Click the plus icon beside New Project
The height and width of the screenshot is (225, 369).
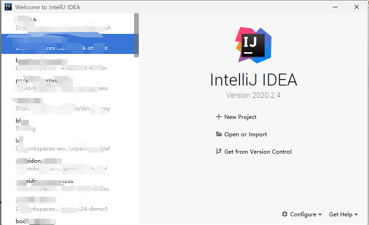click(x=219, y=117)
